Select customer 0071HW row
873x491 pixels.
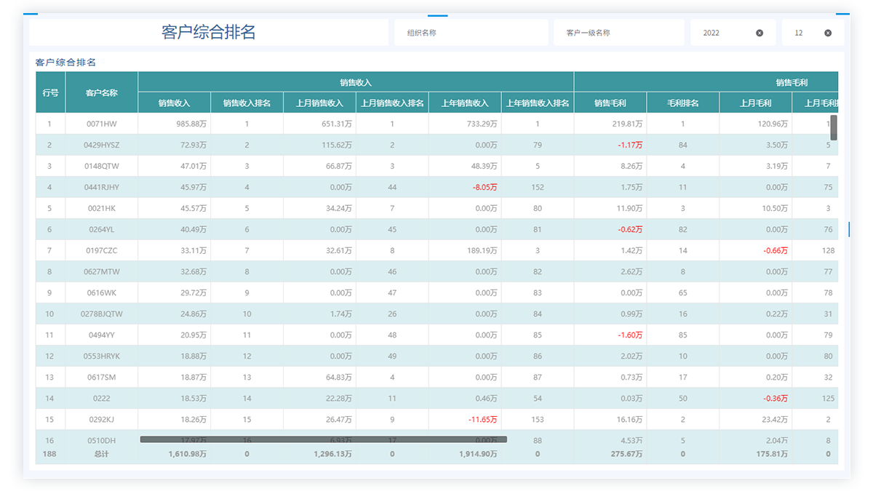pyautogui.click(x=102, y=124)
